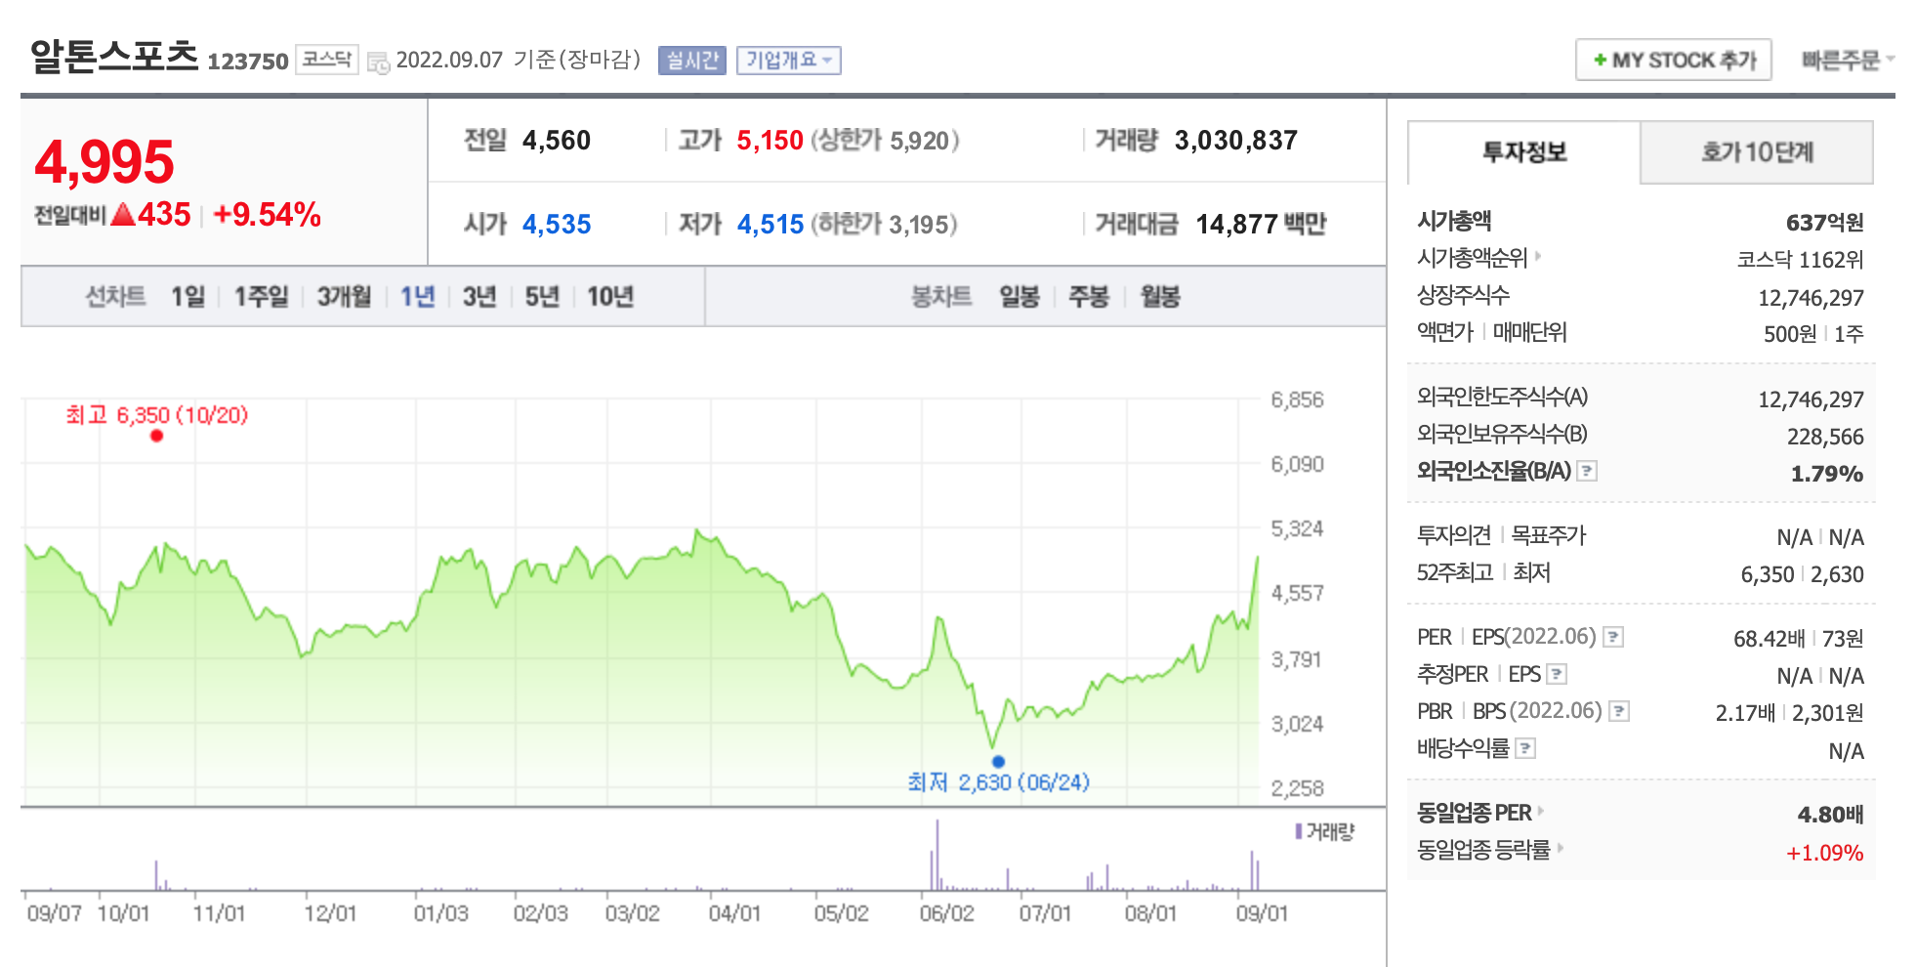Open the 기업개요 dropdown

pyautogui.click(x=788, y=61)
